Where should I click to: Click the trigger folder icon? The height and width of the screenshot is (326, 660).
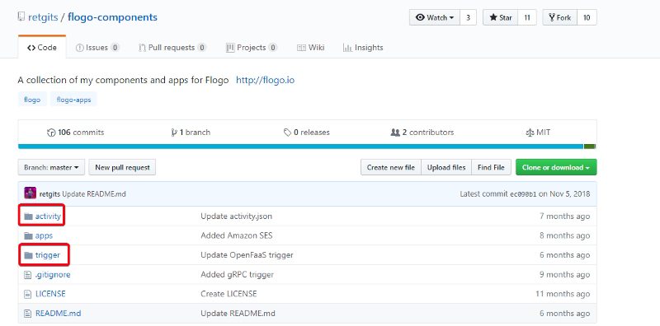click(x=28, y=255)
